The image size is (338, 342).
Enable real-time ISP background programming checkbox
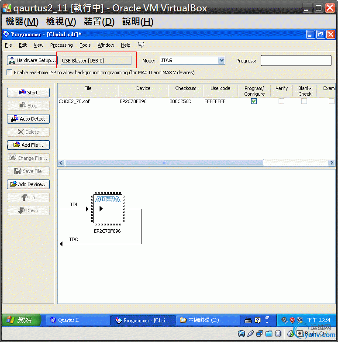9,72
